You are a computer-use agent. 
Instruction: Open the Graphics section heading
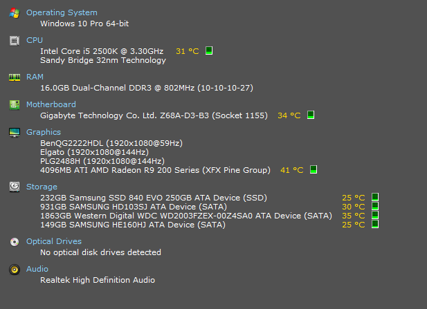click(44, 132)
